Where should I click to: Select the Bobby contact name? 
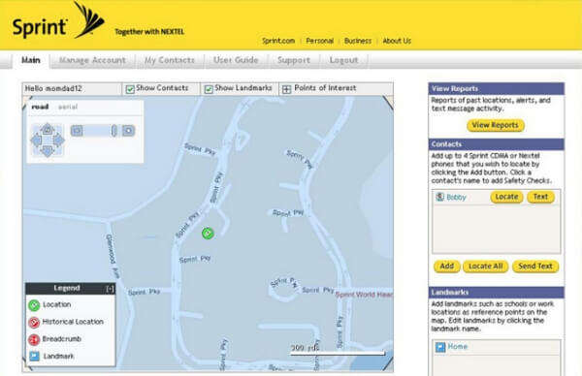pos(456,198)
